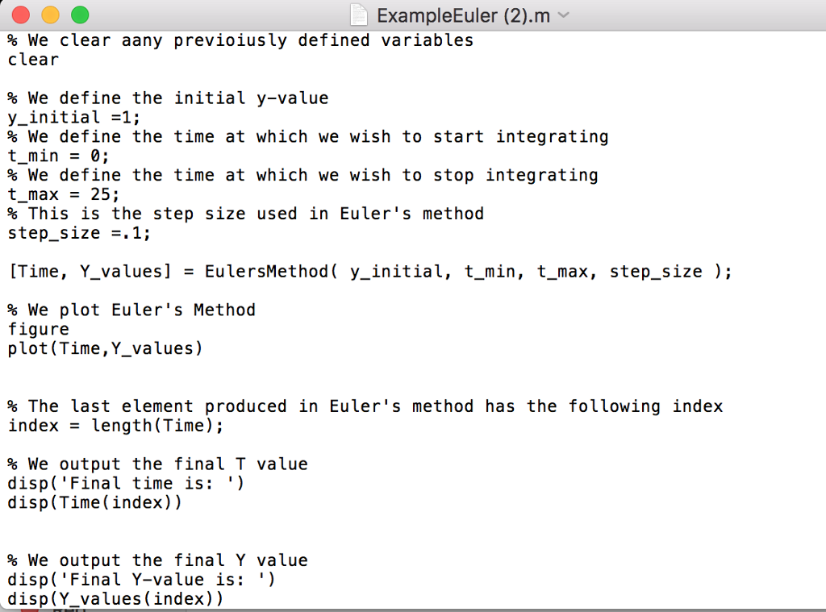Click the green full-screen window button

pyautogui.click(x=80, y=15)
